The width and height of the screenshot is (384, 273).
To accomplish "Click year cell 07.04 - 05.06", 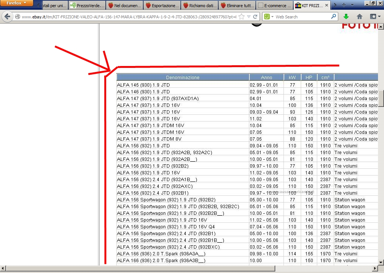I will 264,227.
